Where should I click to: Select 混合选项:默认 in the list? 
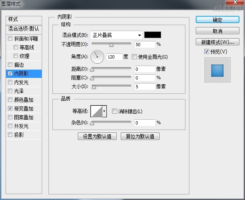(24, 29)
